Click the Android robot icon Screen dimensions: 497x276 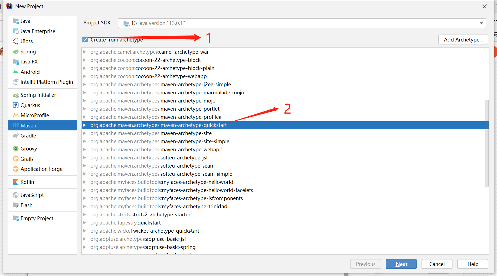(16, 72)
